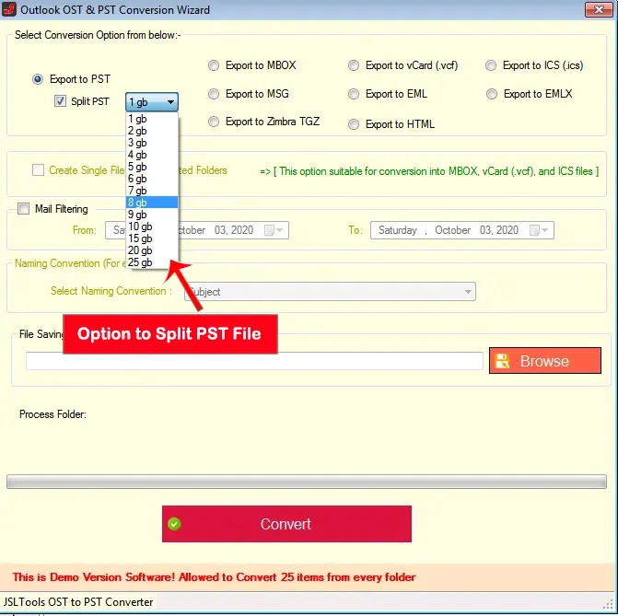Click Browse to choose saving location
This screenshot has height=616, width=618.
[x=544, y=361]
